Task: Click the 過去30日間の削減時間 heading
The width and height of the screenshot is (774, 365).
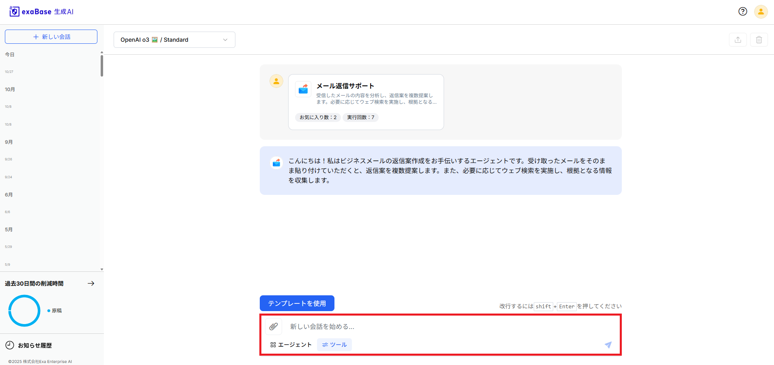Action: [x=34, y=284]
